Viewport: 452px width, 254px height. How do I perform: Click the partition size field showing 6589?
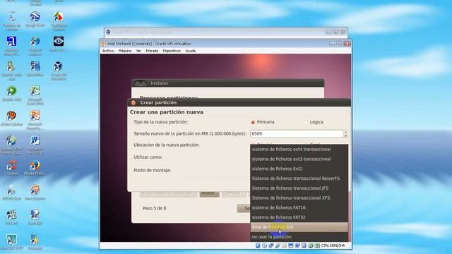pyautogui.click(x=297, y=133)
